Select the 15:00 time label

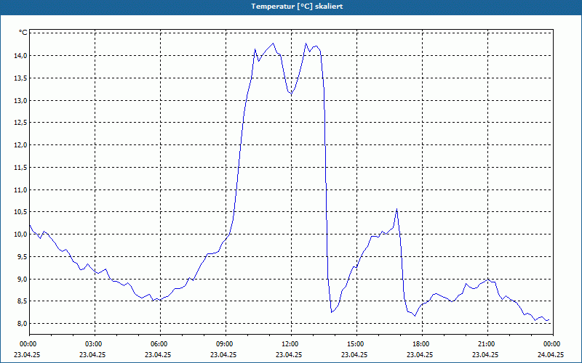(355, 344)
